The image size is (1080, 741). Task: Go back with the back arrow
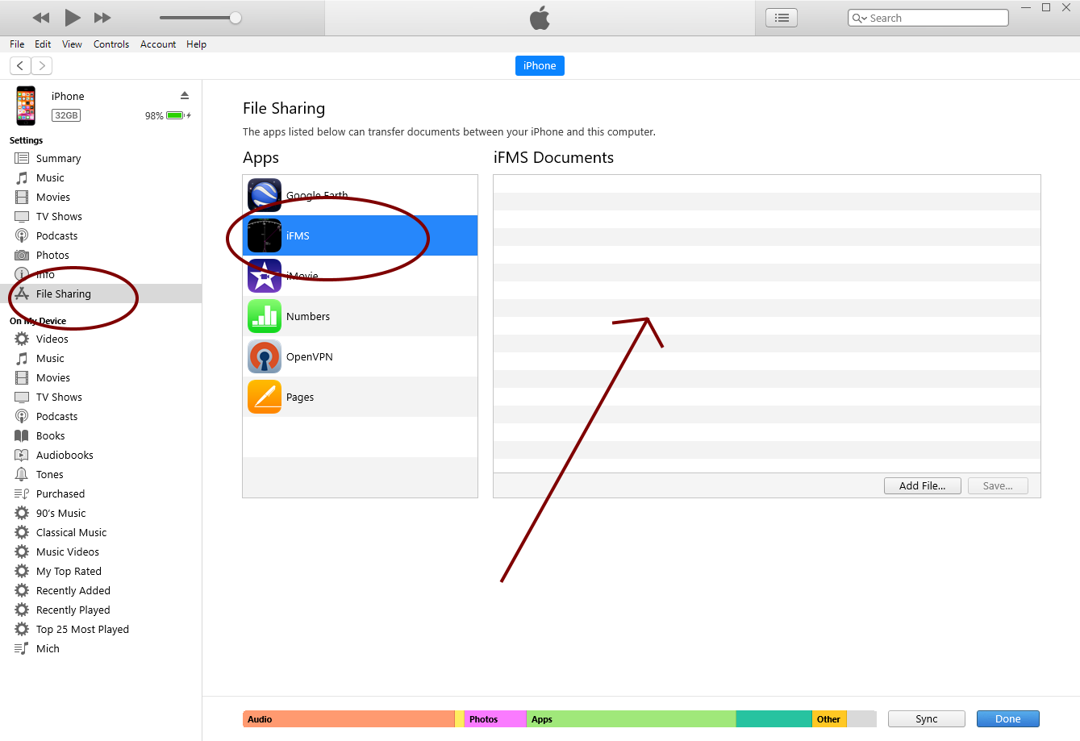coord(20,66)
